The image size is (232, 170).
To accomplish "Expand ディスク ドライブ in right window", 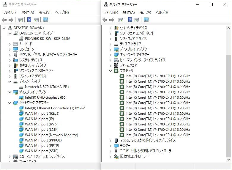I will 111,44.
